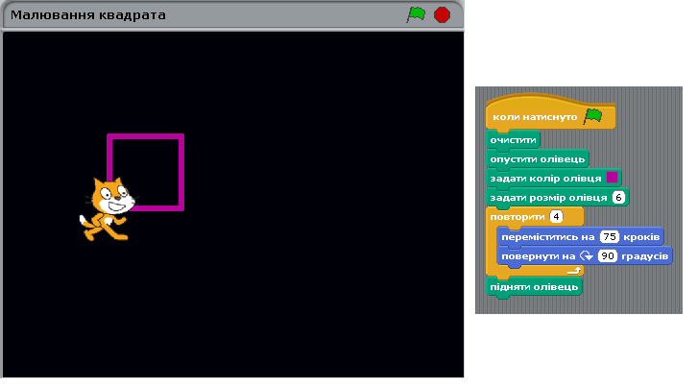Click the loop arrow at repeat block bottom
Viewport: 698px width, 387px height.
click(574, 270)
